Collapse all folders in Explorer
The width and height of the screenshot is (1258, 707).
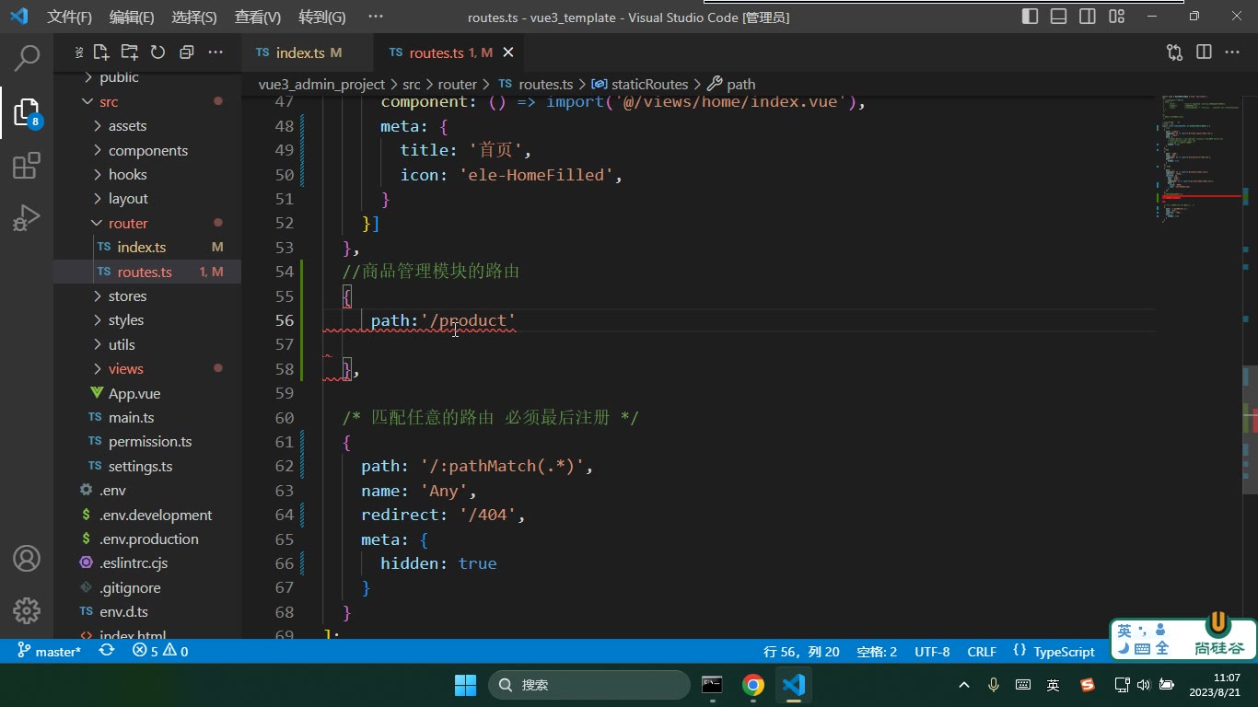(186, 52)
